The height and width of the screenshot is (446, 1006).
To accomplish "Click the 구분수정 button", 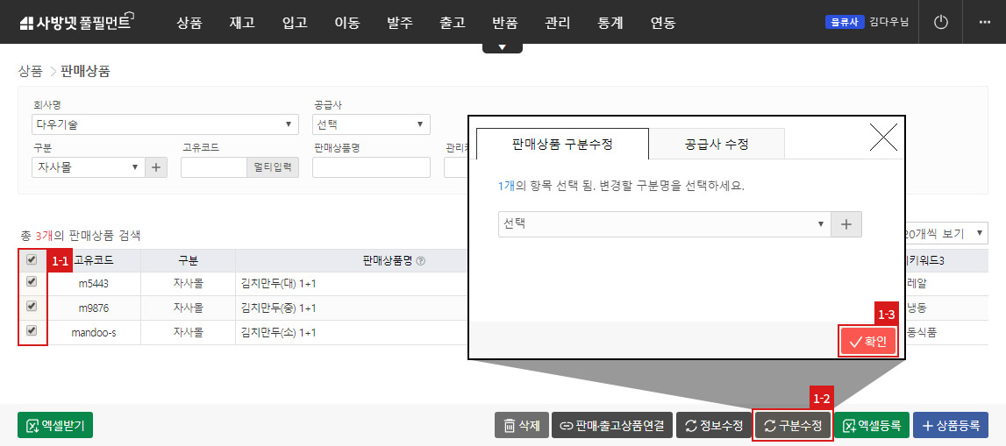I will (x=793, y=425).
